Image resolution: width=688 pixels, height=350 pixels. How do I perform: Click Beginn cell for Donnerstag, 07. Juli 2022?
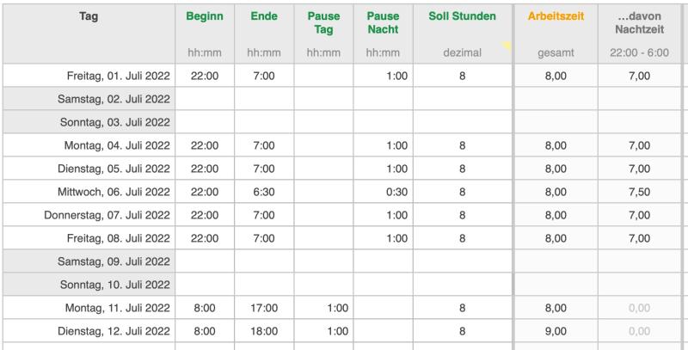205,214
